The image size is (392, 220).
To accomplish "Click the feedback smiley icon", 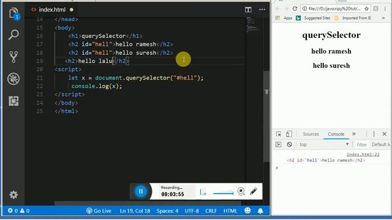I will 247,210.
